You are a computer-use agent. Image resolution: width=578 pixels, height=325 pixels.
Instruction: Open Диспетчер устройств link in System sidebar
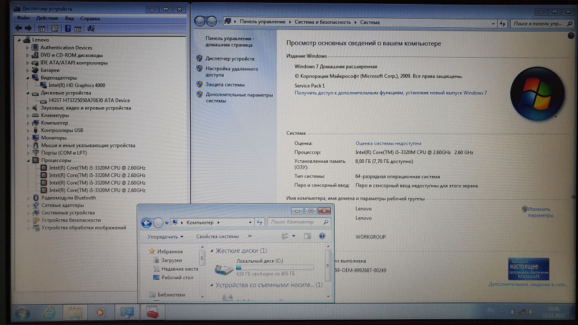click(x=229, y=58)
